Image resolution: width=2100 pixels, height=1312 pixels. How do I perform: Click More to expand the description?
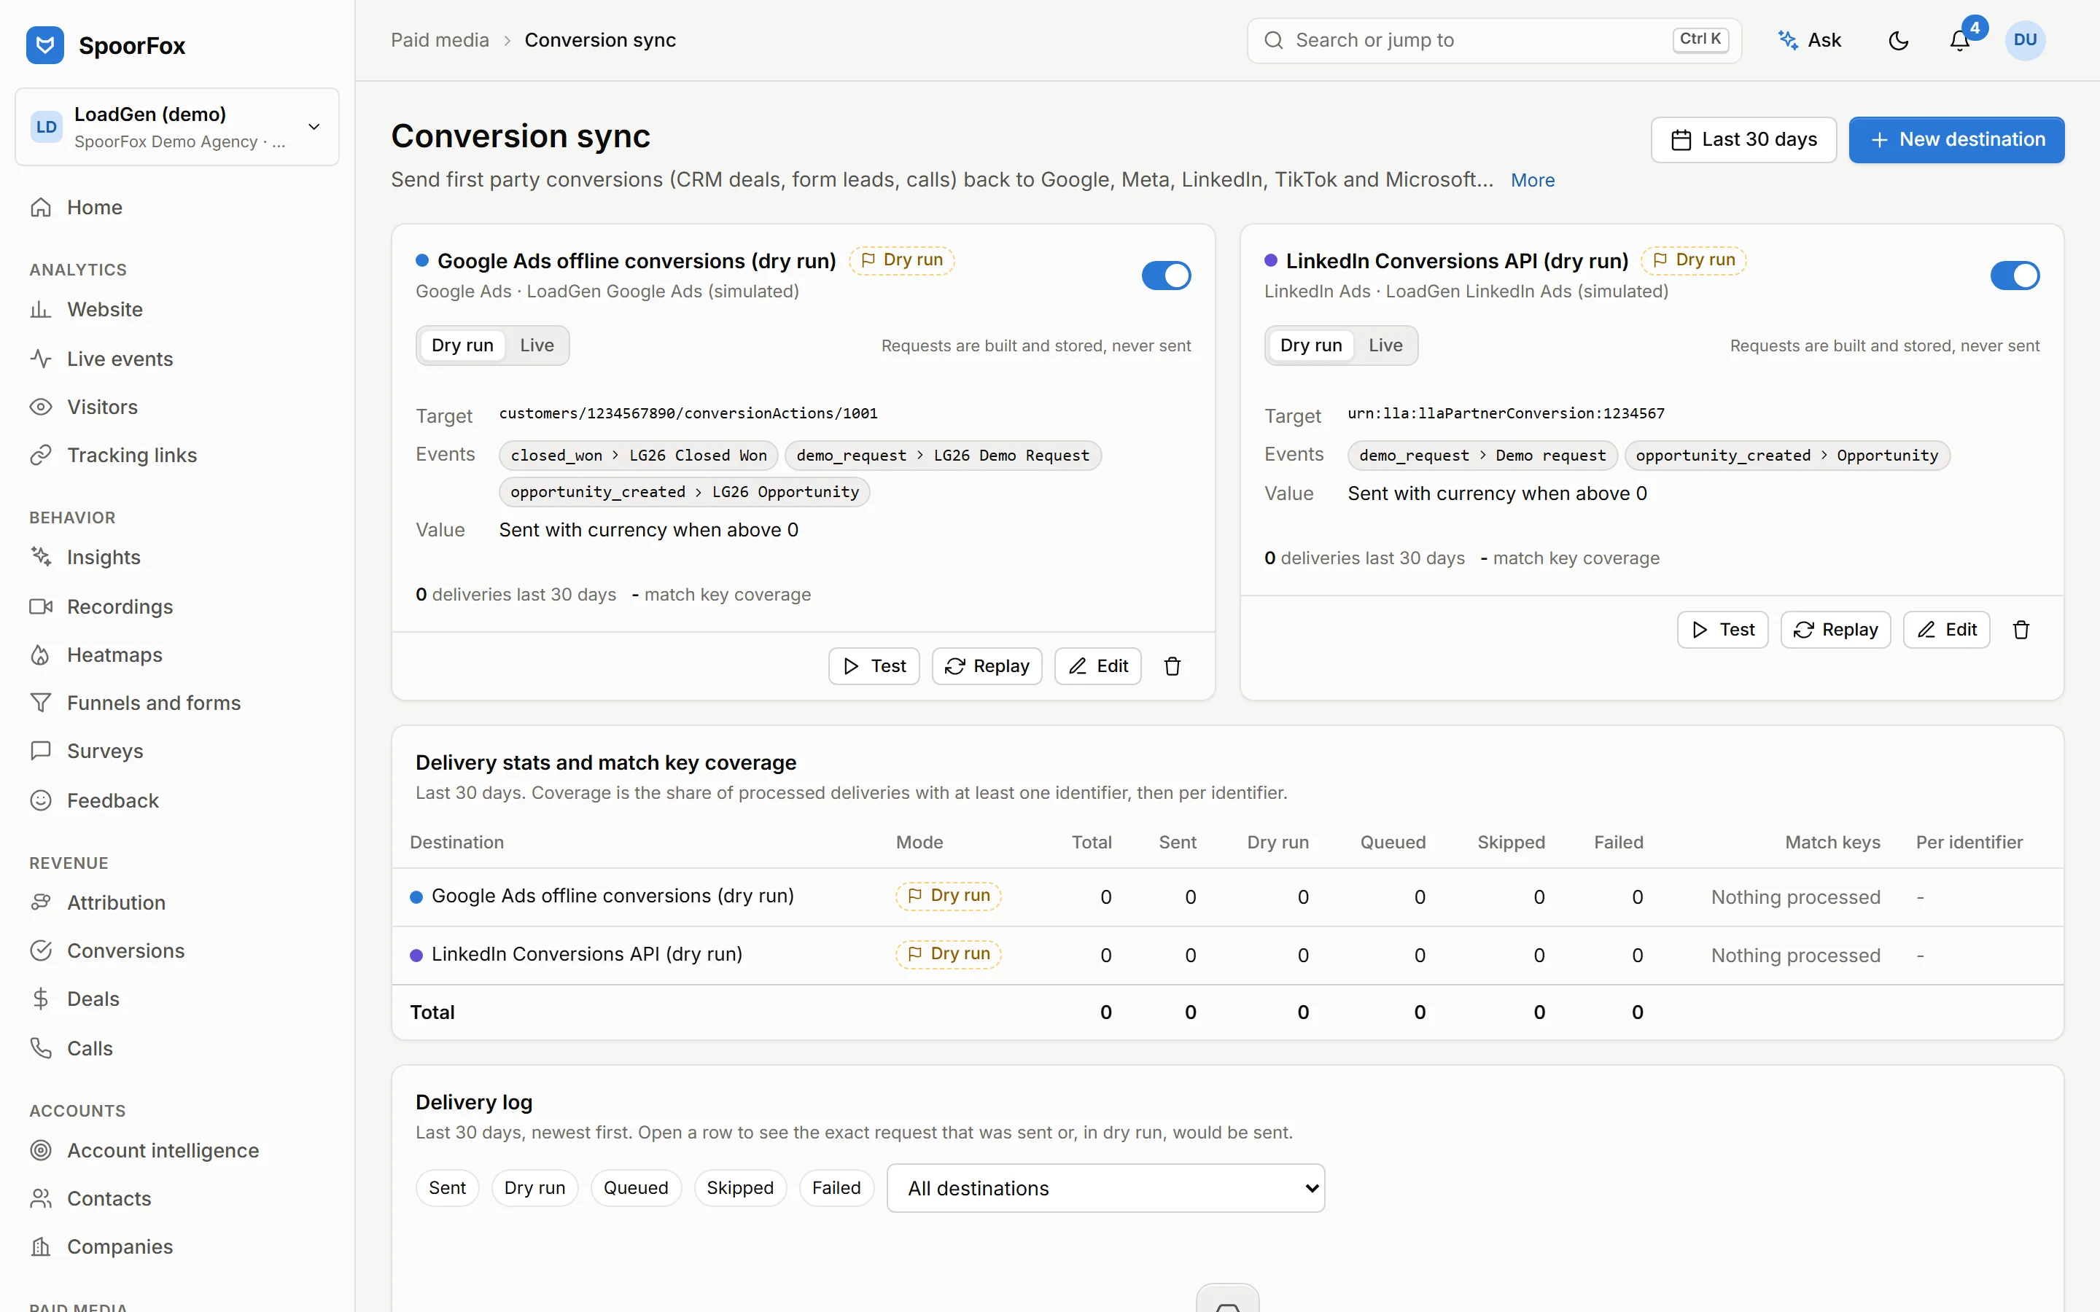coord(1533,181)
